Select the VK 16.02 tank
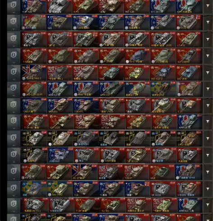This screenshot has height=221, width=213. (163, 189)
